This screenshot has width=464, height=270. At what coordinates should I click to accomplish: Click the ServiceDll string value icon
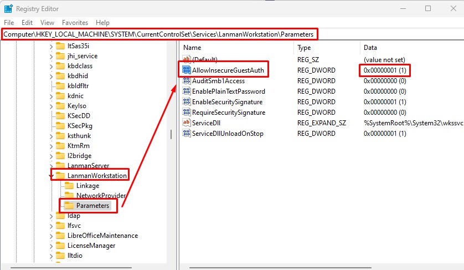click(187, 123)
